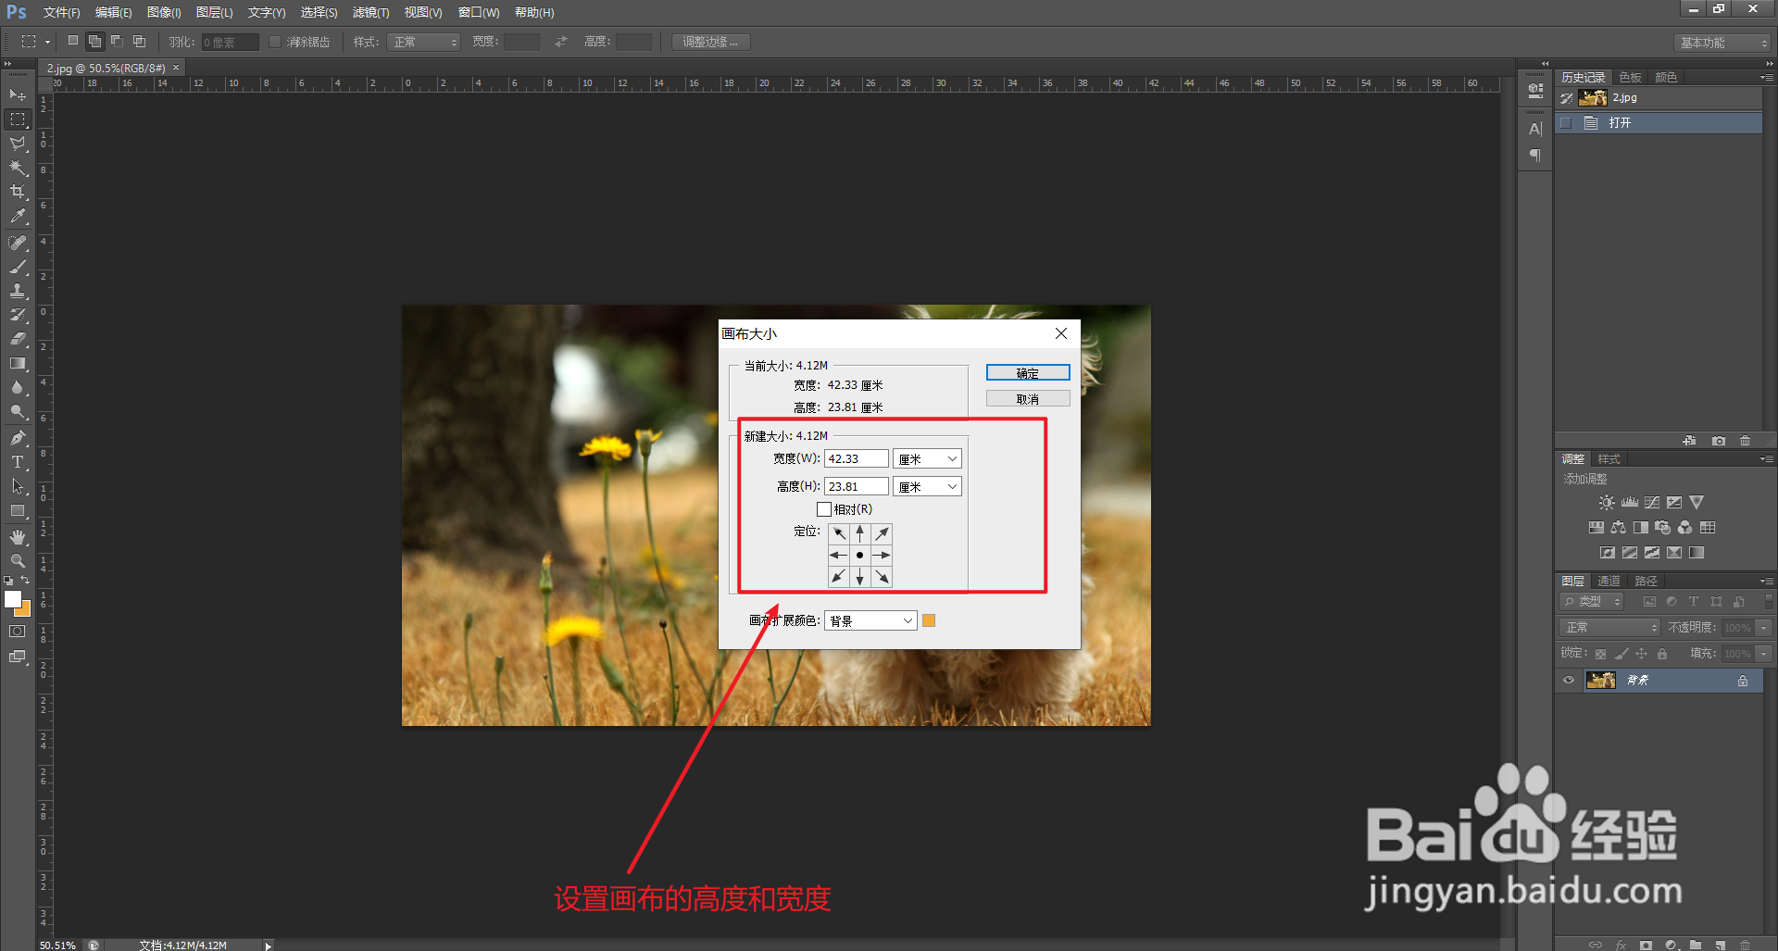Open layer blend mode dropdown
This screenshot has width=1778, height=951.
tap(1609, 628)
